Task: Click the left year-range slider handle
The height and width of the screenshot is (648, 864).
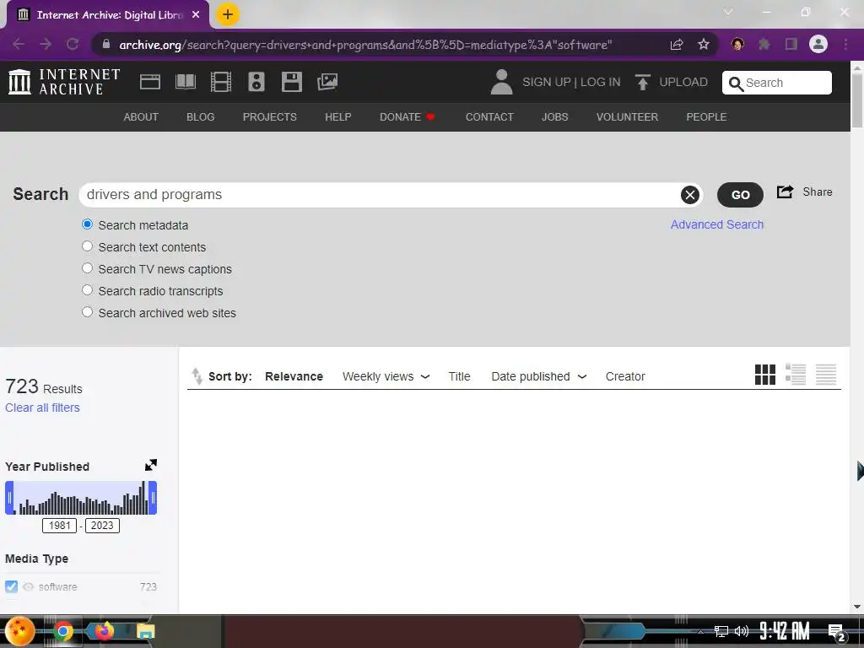Action: 9,498
